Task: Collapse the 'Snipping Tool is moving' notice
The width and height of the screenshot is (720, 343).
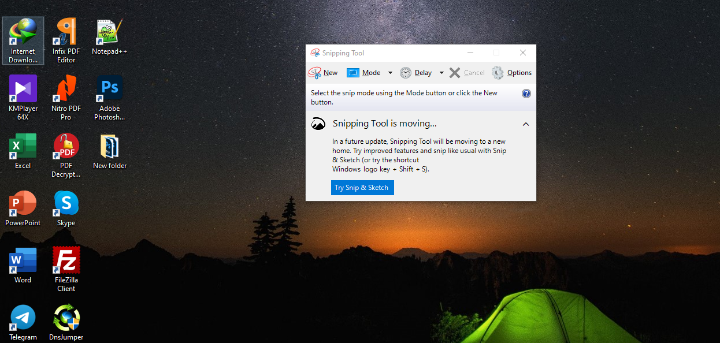Action: [x=526, y=124]
